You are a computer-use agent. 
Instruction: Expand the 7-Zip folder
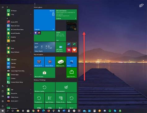(31, 15)
